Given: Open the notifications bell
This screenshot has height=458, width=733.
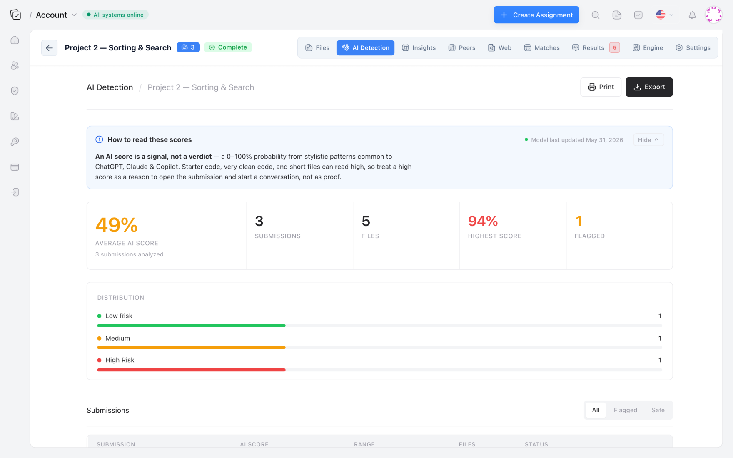Looking at the screenshot, I should click(x=692, y=15).
